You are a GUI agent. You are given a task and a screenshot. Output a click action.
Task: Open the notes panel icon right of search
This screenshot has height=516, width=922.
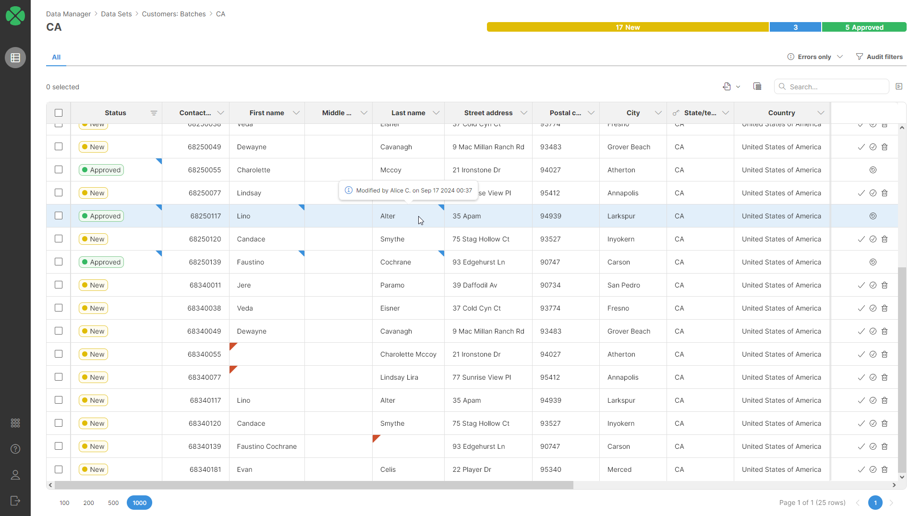pos(899,86)
